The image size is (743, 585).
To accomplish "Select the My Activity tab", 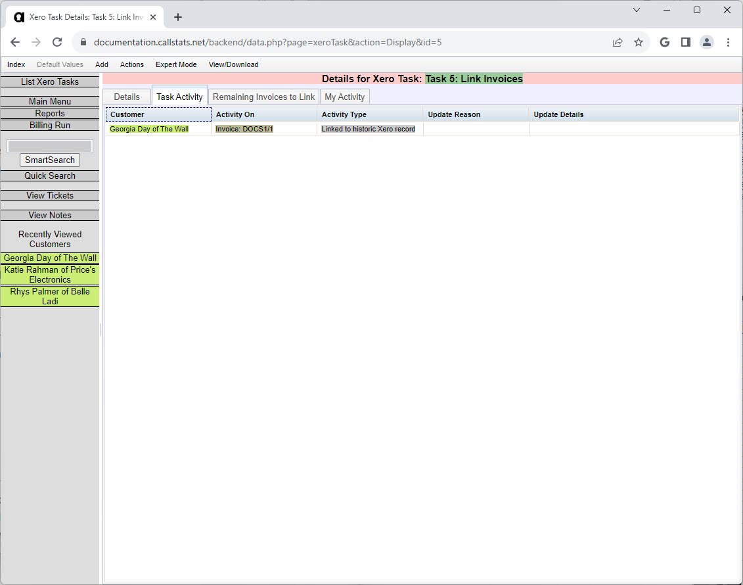I will click(344, 97).
